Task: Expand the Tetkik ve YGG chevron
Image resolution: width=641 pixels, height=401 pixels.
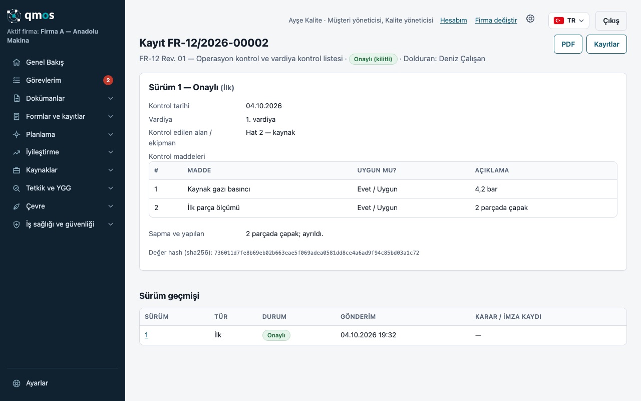Action: tap(111, 188)
